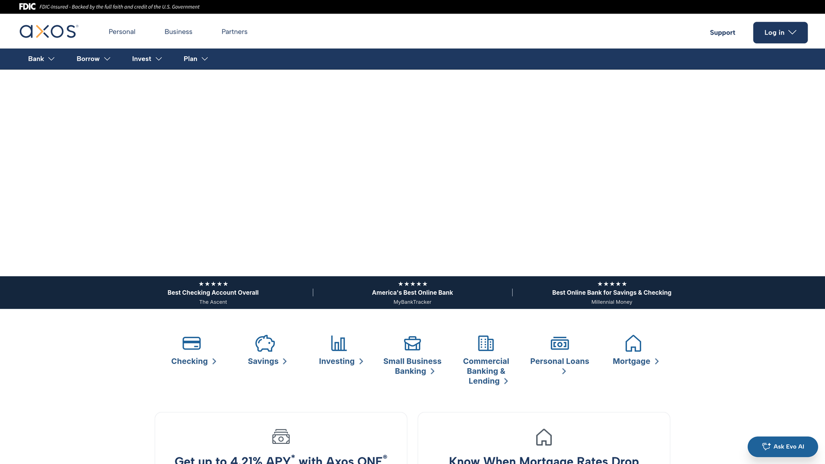The width and height of the screenshot is (825, 464).
Task: Click the 'Get up to 4.21% APY' heading
Action: coord(281,459)
